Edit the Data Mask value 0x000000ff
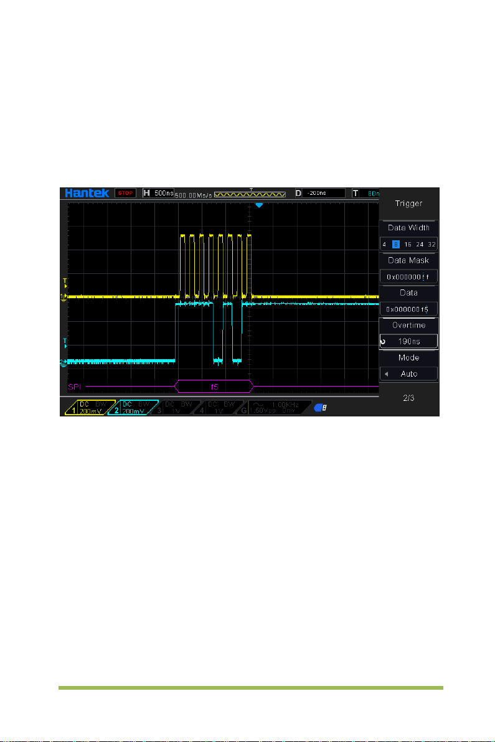This screenshot has height=742, width=495. click(409, 277)
